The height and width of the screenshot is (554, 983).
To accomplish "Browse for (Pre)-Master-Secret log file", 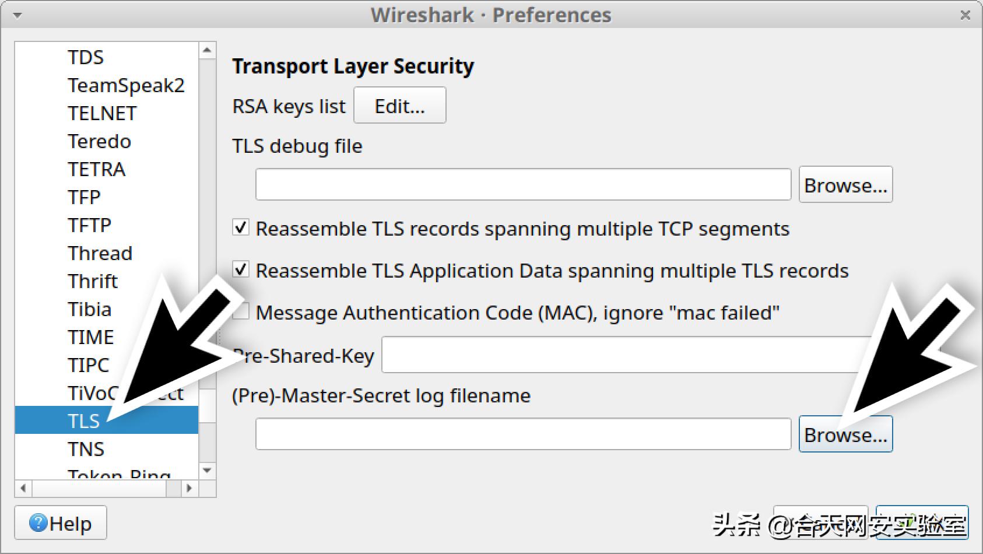I will click(845, 434).
